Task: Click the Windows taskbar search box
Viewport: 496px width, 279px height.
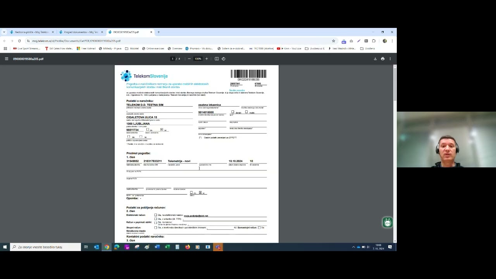Action: pyautogui.click(x=45, y=247)
